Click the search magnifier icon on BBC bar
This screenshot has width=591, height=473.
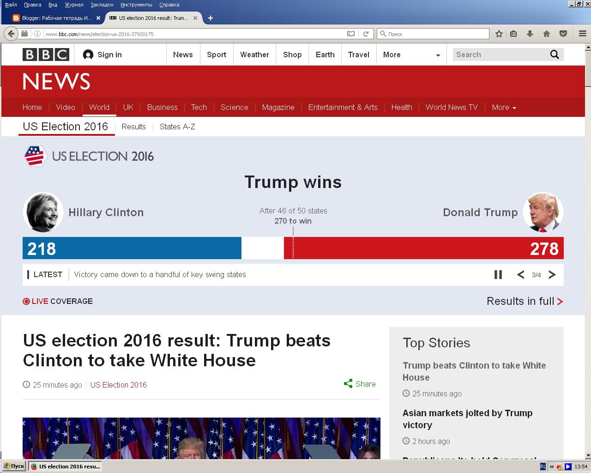click(555, 55)
